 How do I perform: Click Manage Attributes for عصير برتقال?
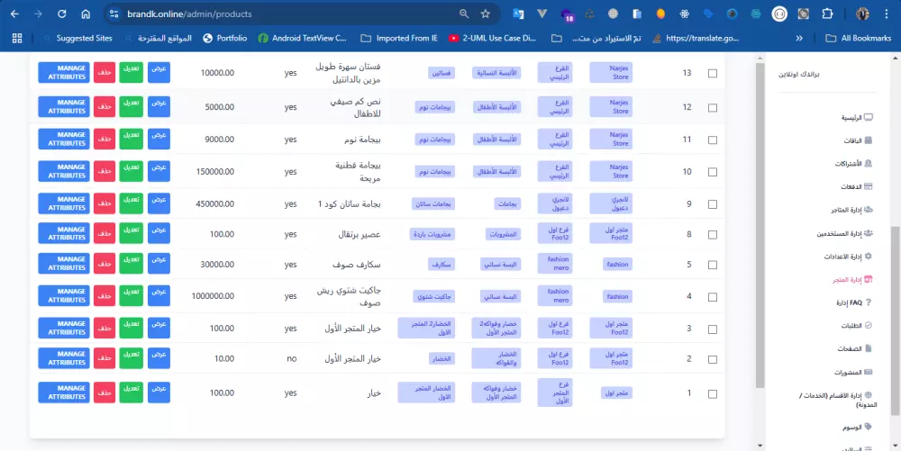point(64,233)
